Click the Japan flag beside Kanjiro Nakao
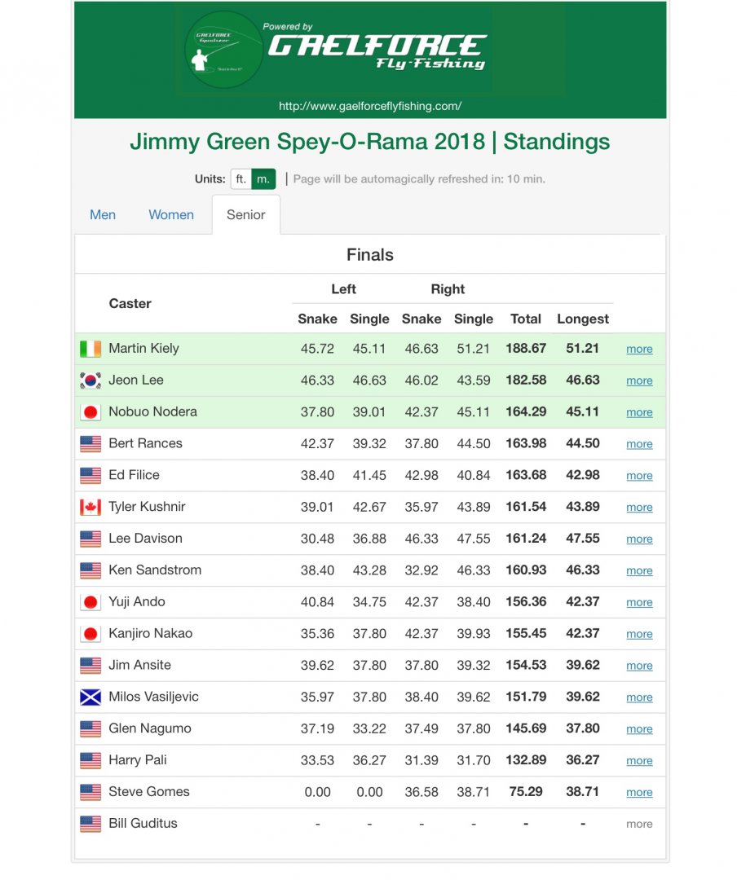Viewport: 737px width, 880px height. click(90, 634)
